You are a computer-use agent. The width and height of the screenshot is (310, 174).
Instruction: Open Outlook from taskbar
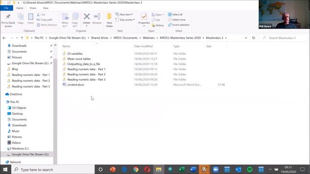pos(238,170)
